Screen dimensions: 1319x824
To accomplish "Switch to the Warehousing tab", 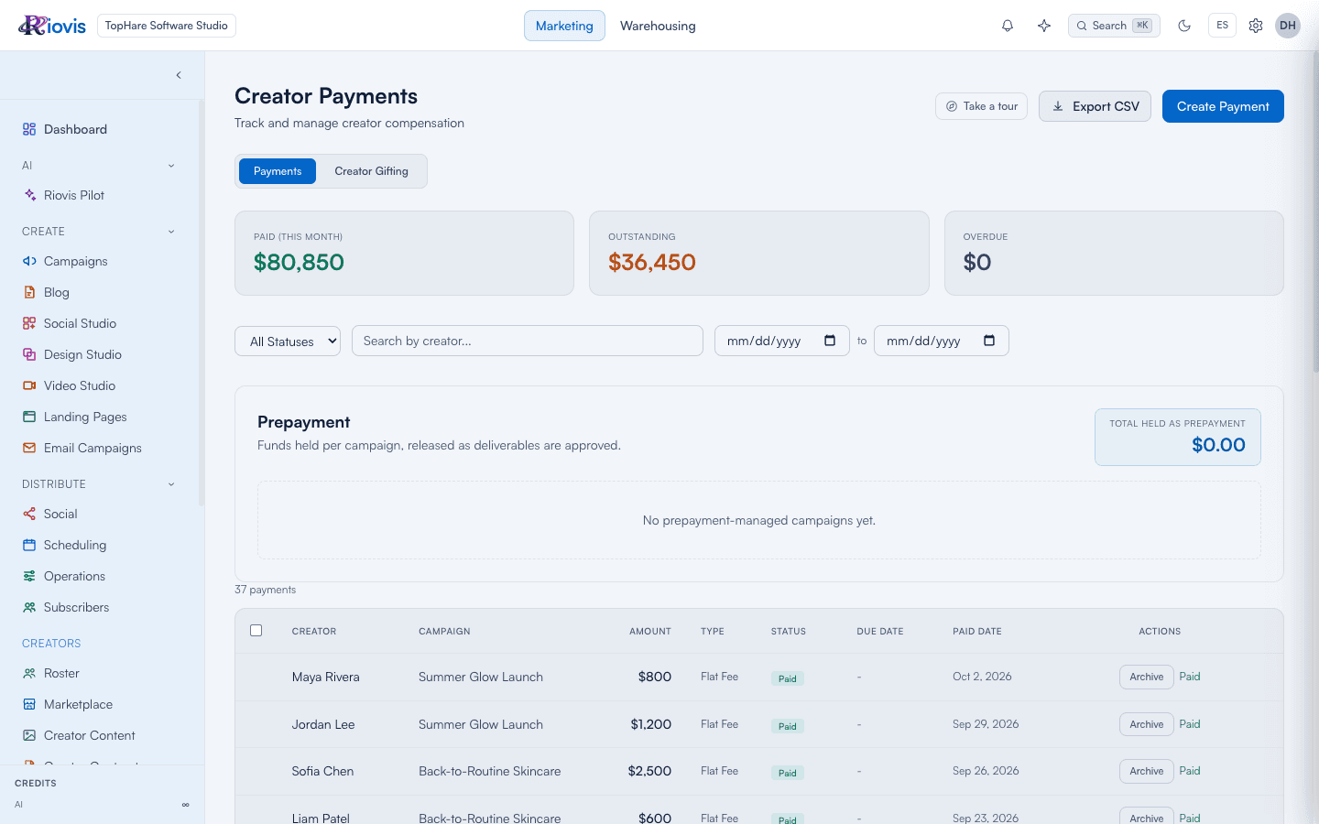I will click(658, 26).
